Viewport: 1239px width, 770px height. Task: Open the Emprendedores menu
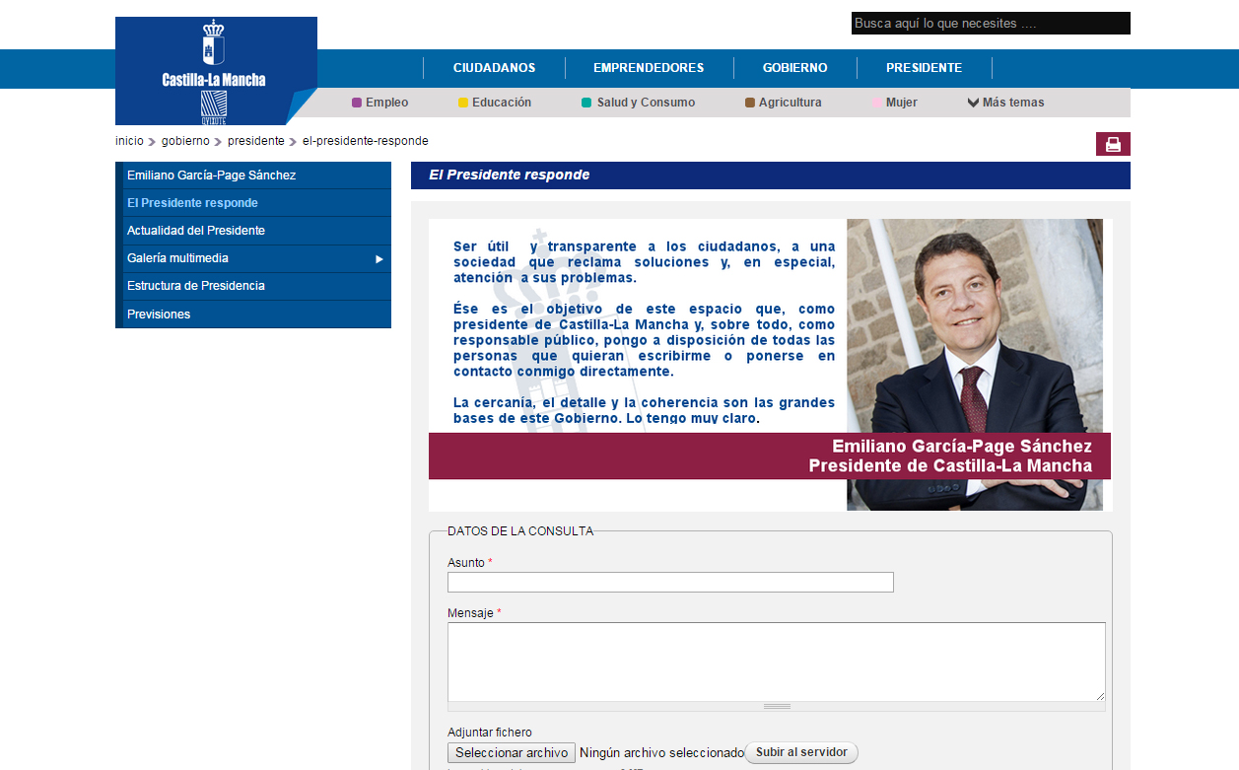pos(649,68)
